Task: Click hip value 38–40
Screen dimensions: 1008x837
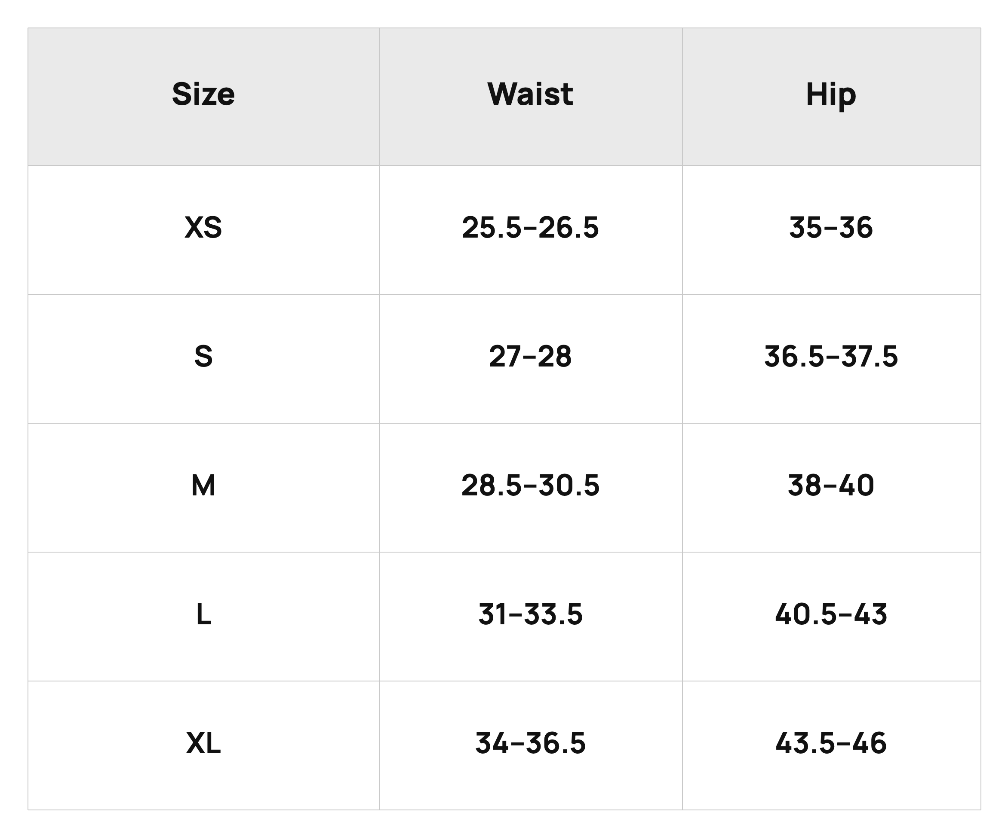Action: point(831,486)
